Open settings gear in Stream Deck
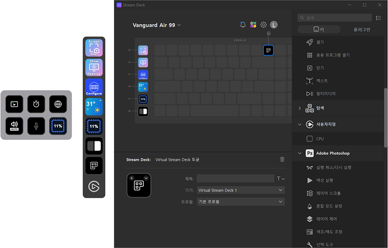 (263, 25)
